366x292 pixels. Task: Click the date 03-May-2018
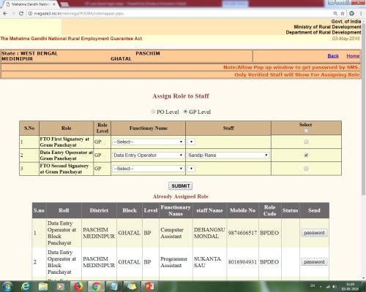[x=346, y=39]
